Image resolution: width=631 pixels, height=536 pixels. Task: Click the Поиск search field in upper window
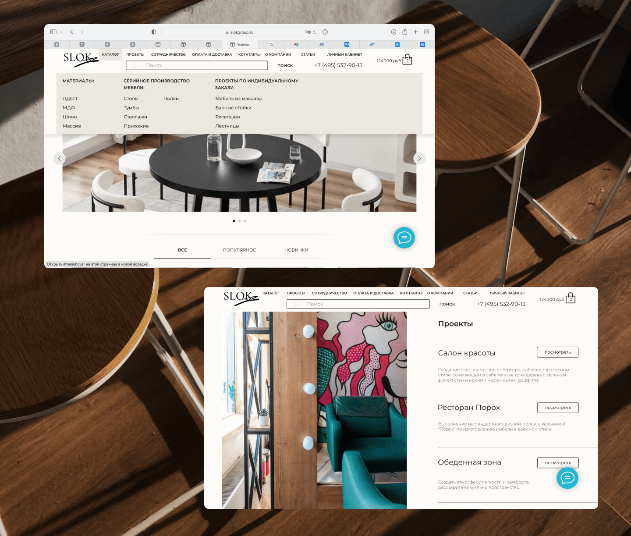197,65
